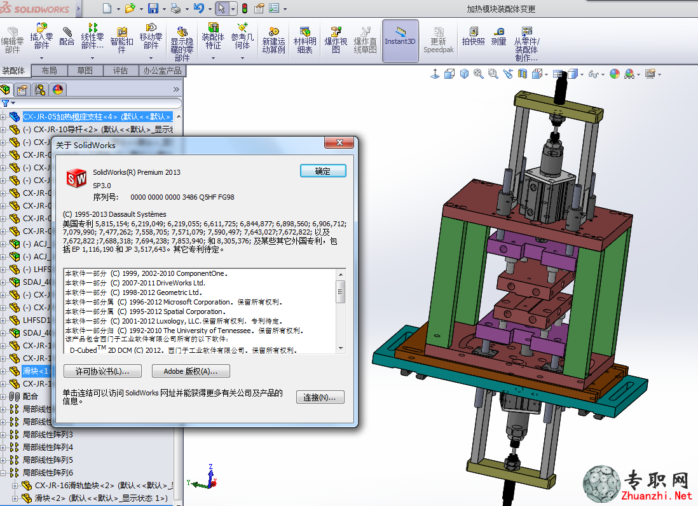The height and width of the screenshot is (506, 698).
Task: Select CX-JR-05加热模座支柱<4> tree item
Action: point(97,116)
